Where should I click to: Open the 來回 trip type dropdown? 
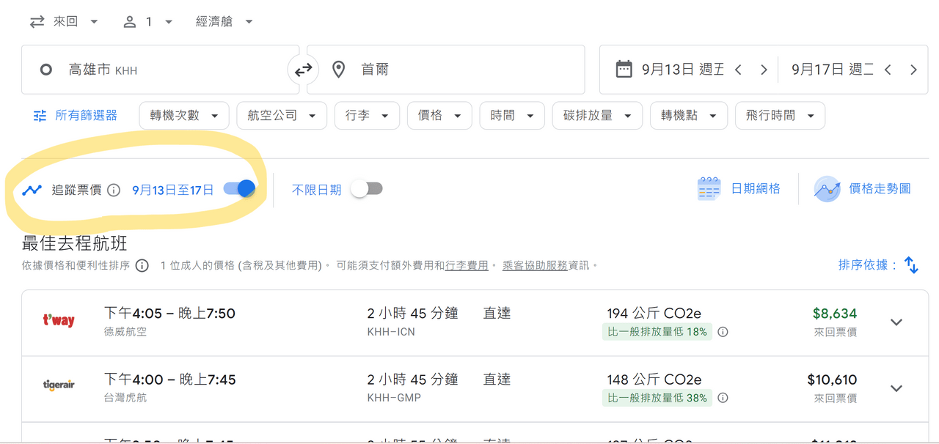tap(64, 22)
